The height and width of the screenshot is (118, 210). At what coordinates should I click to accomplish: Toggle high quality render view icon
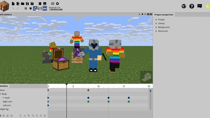pos(151,14)
